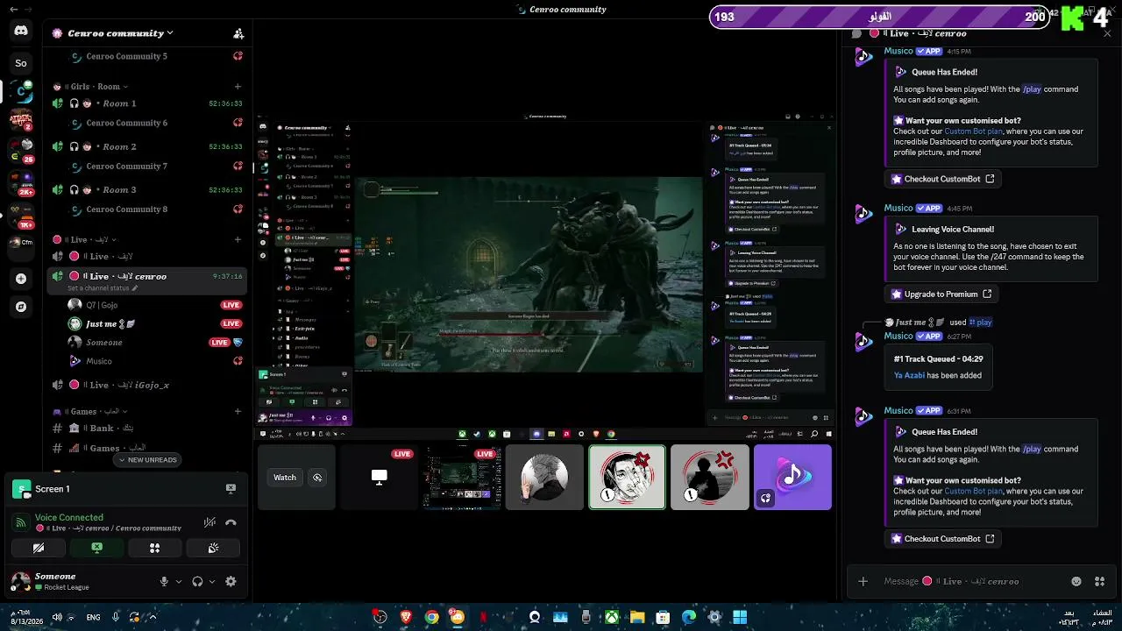Join the Room 2 voice channel
The image size is (1122, 631).
click(x=146, y=146)
